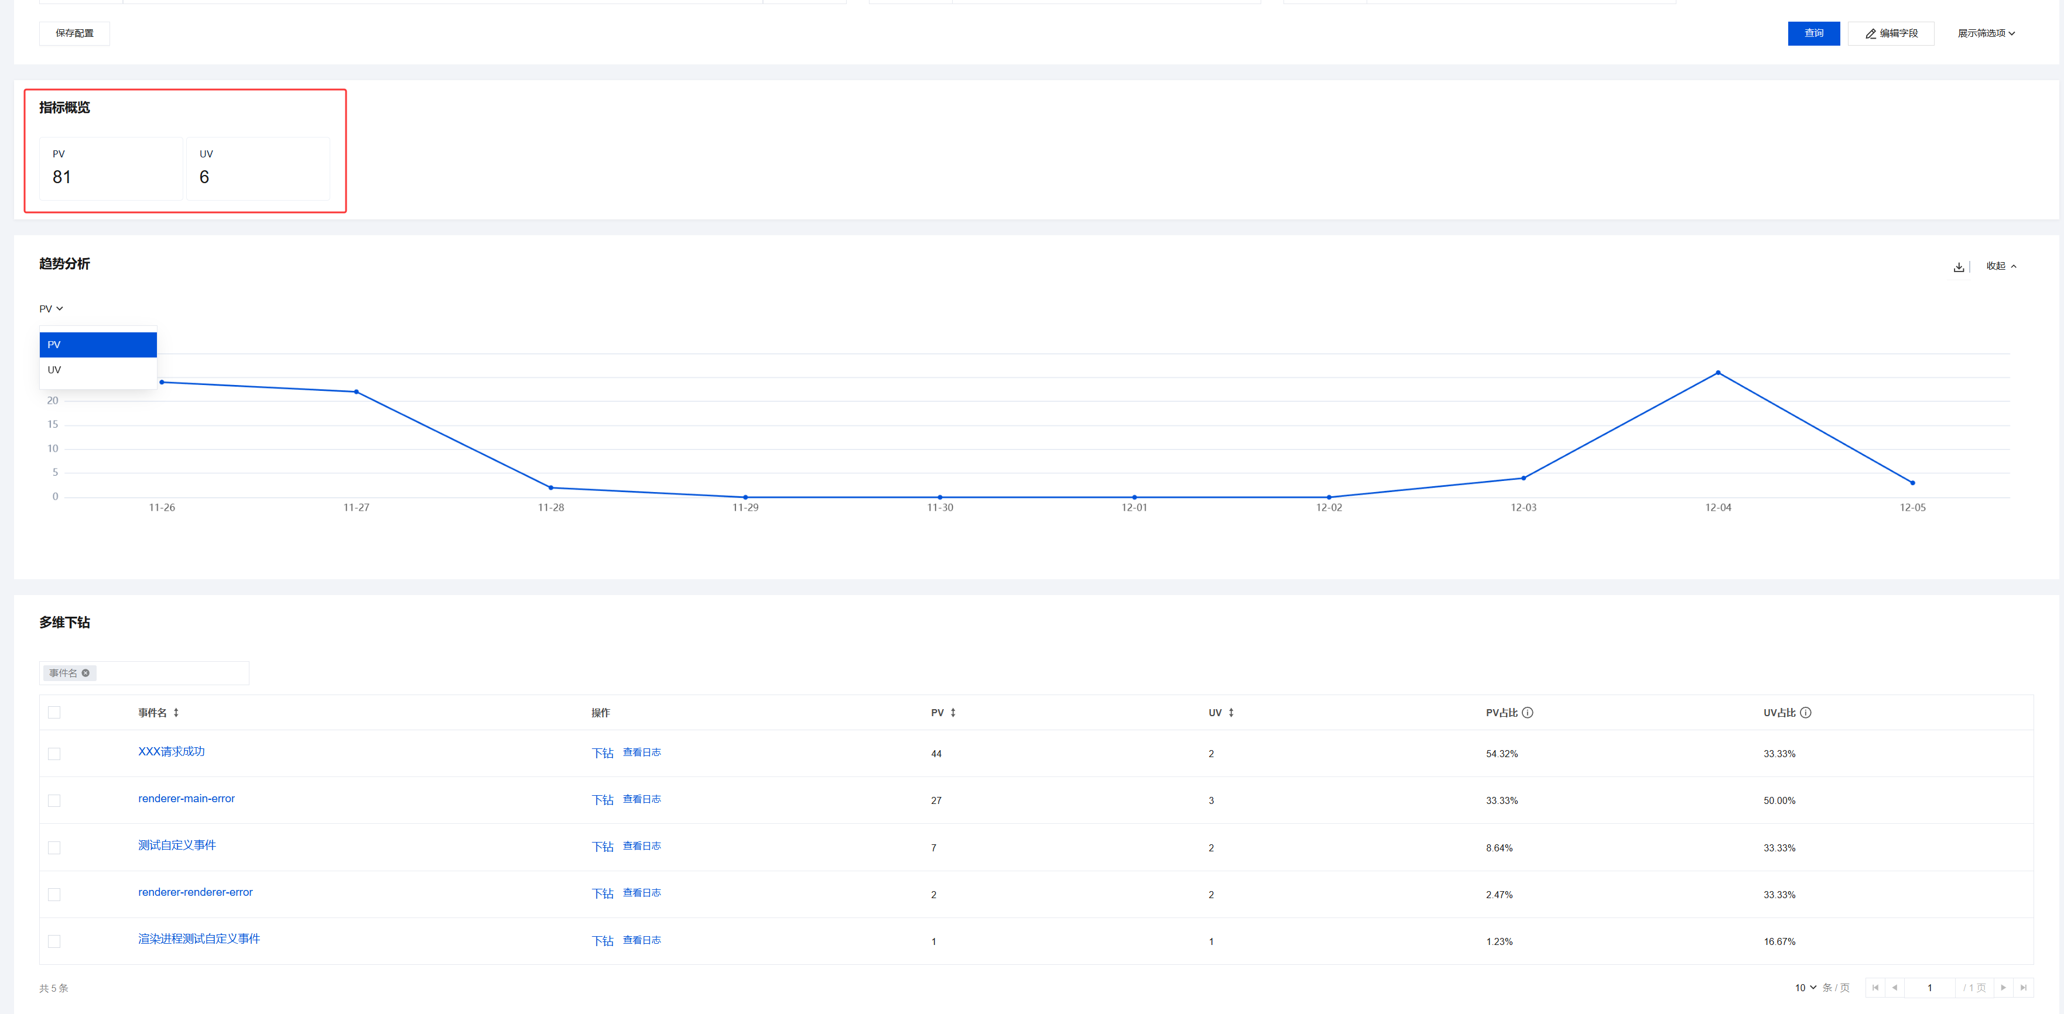Click the PV占比 info icon

click(x=1527, y=713)
